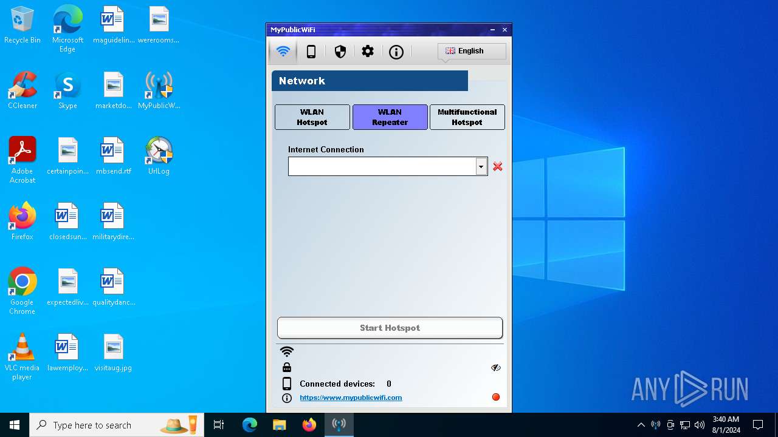Open Adobe Acrobat desktop shortcut
This screenshot has width=778, height=437.
22,160
